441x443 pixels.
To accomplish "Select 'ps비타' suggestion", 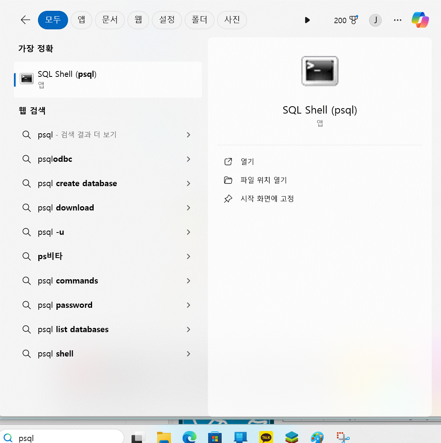I will tap(108, 256).
